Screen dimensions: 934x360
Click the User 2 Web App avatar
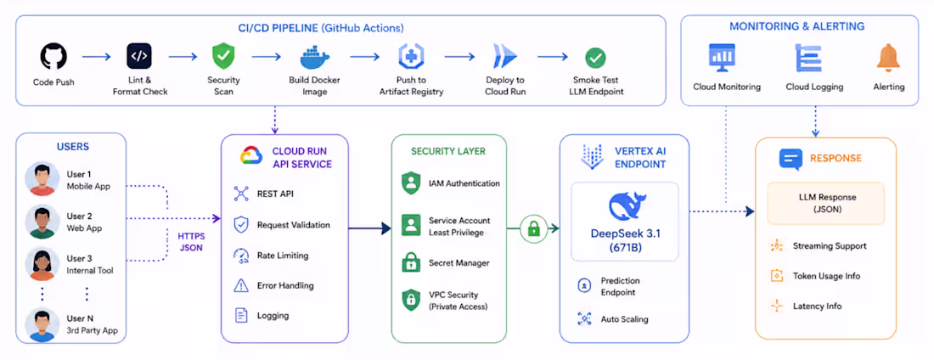tap(42, 222)
